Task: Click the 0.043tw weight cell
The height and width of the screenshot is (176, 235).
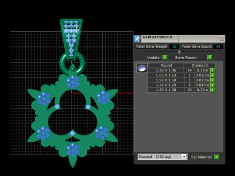Action: click(x=202, y=85)
